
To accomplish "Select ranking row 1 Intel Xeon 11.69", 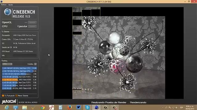I will point(19,68).
